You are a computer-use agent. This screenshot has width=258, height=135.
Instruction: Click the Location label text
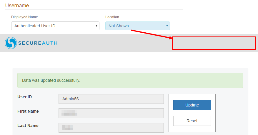point(112,17)
